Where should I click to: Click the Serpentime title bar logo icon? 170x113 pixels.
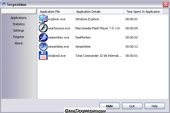pos(4,4)
